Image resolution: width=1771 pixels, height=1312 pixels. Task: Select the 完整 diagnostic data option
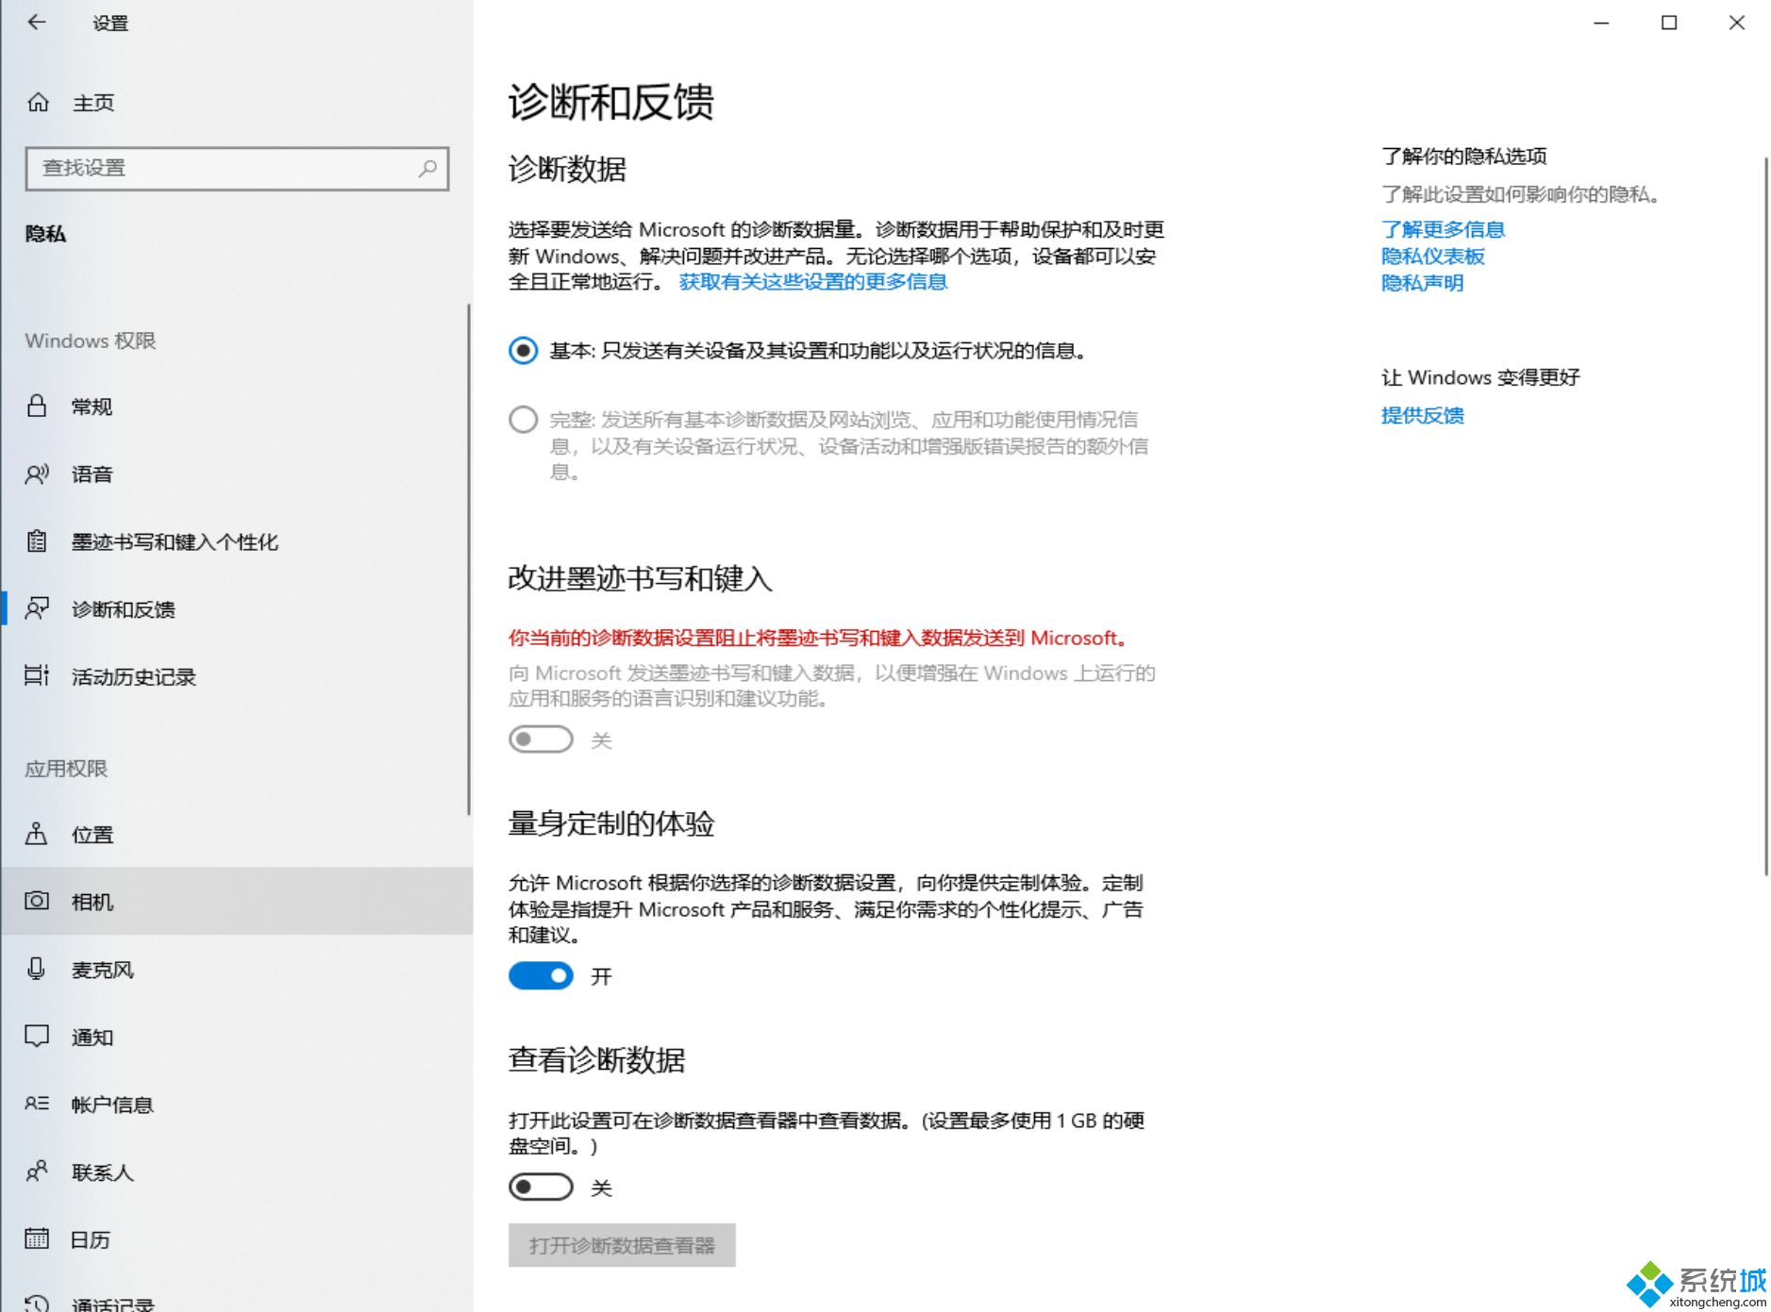pyautogui.click(x=524, y=420)
